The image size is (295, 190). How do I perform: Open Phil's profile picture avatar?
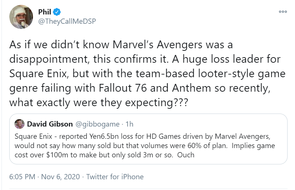[x=21, y=17]
